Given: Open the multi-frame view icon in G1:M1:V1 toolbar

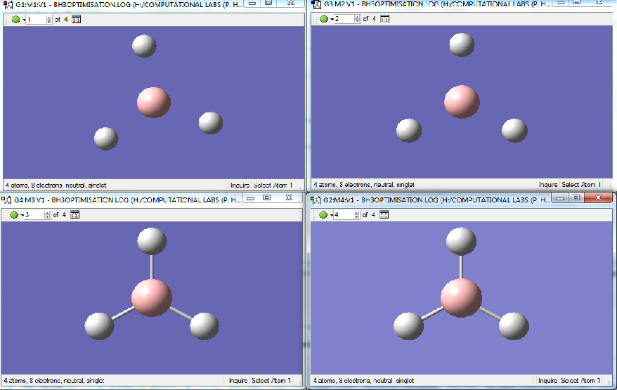Looking at the screenshot, I should 77,19.
